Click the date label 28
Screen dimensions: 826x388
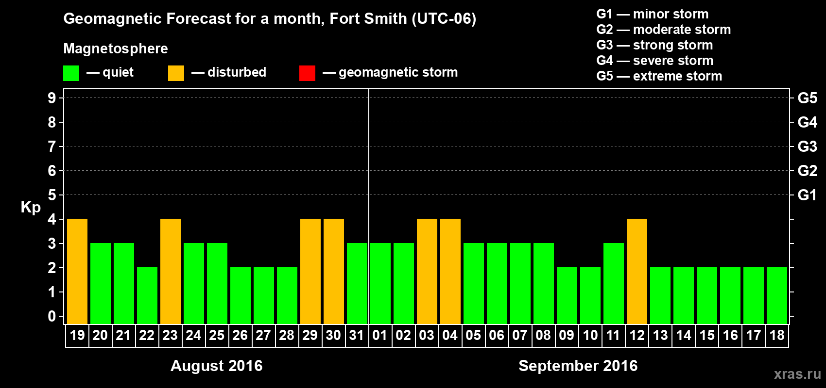(x=287, y=335)
